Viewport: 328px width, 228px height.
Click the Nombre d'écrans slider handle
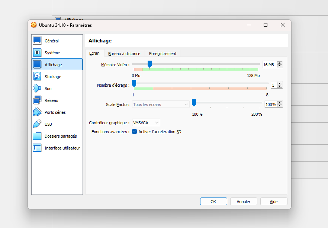click(x=134, y=83)
